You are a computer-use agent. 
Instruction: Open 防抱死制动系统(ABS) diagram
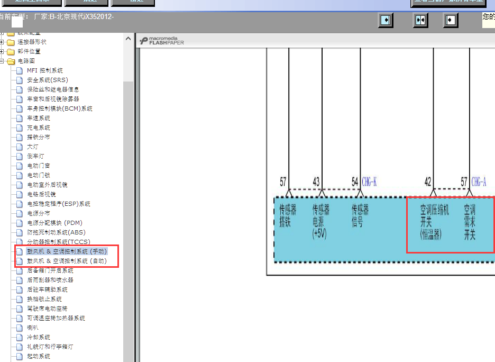[56, 232]
